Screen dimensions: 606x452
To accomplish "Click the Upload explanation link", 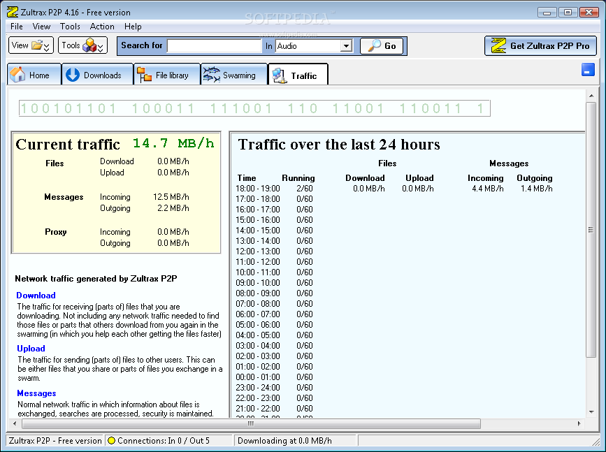I will 31,349.
